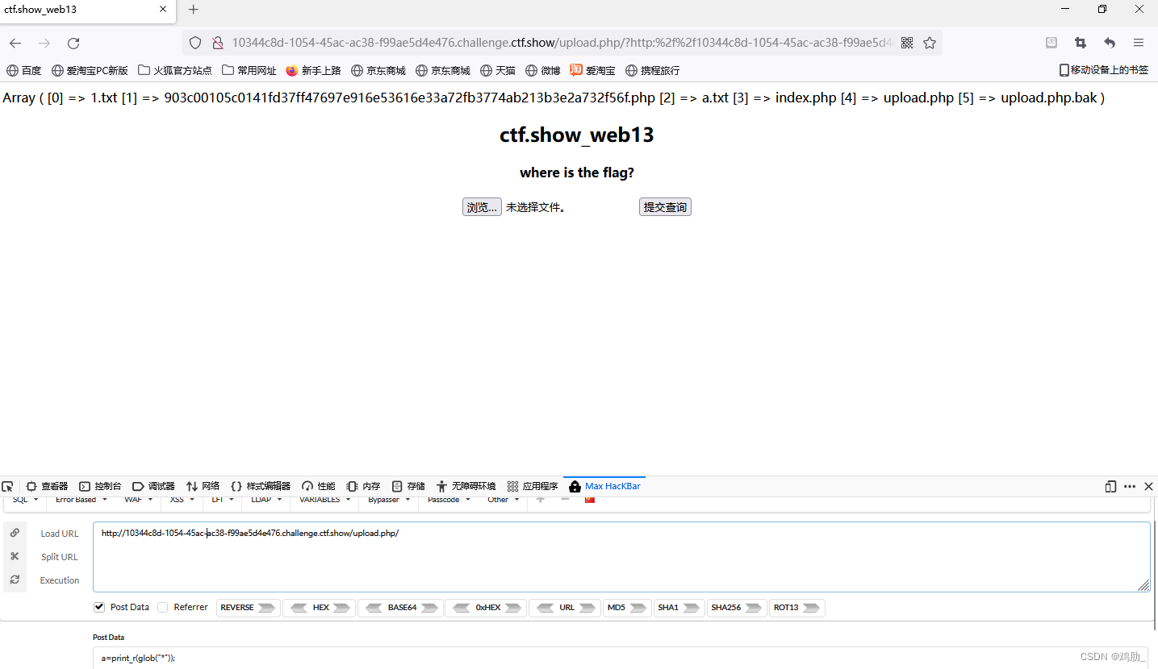This screenshot has height=669, width=1158.
Task: Click the Execution refresh icon
Action: (15, 580)
